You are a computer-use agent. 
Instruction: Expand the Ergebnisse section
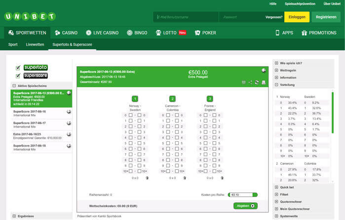tap(14, 216)
